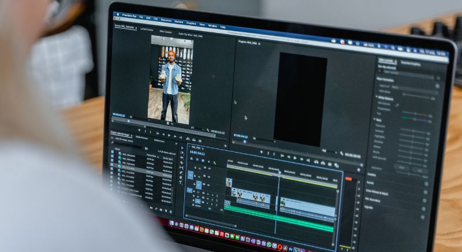Viewport: 462px width, 252px height.
Task: Toggle the eye on the lowest video track
Action: 208,185
